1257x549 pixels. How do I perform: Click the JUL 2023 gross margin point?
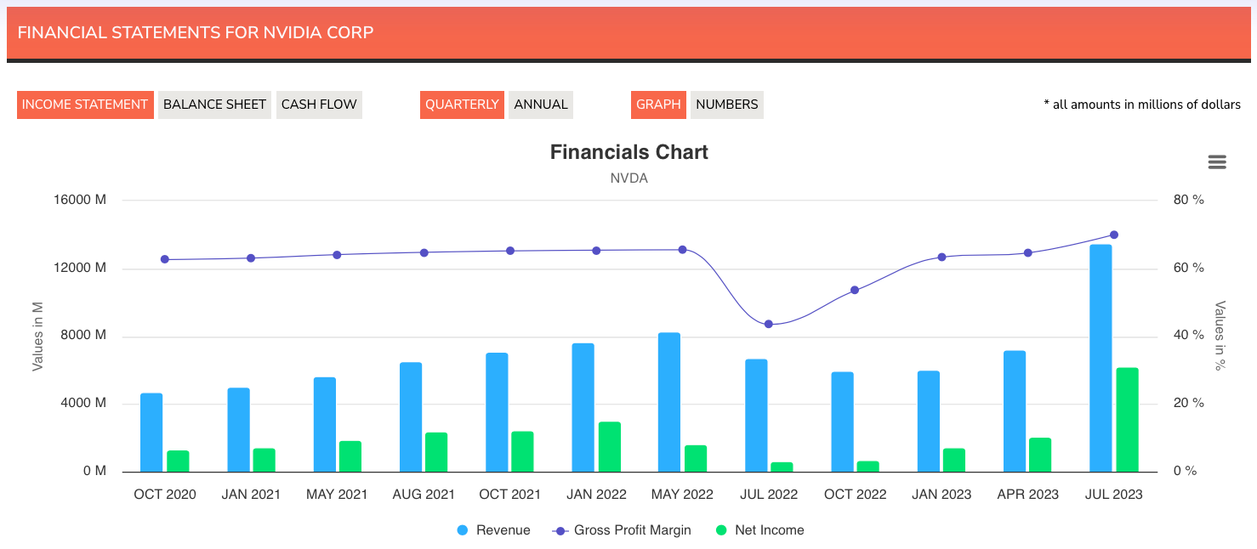coord(1114,235)
